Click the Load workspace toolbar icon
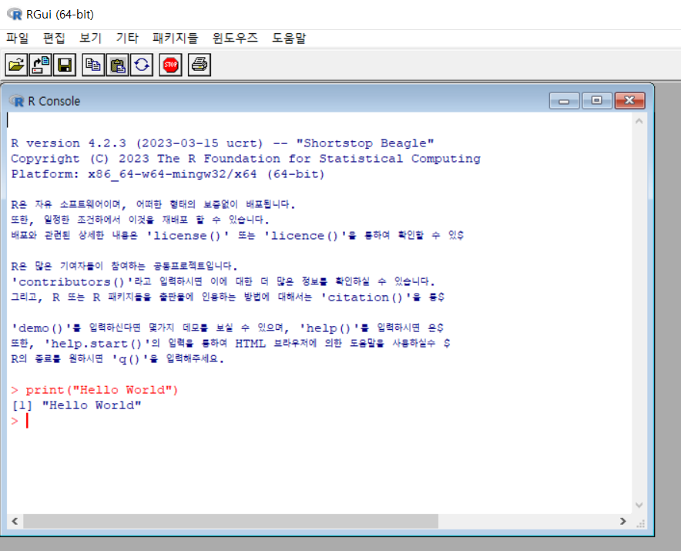Viewport: 681px width, 551px height. click(x=41, y=66)
